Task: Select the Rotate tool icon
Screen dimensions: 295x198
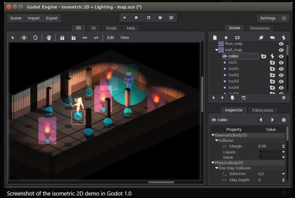Action: [35, 38]
